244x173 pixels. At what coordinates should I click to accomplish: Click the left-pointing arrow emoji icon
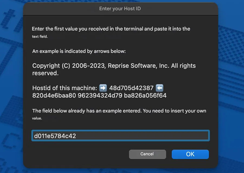159,88
